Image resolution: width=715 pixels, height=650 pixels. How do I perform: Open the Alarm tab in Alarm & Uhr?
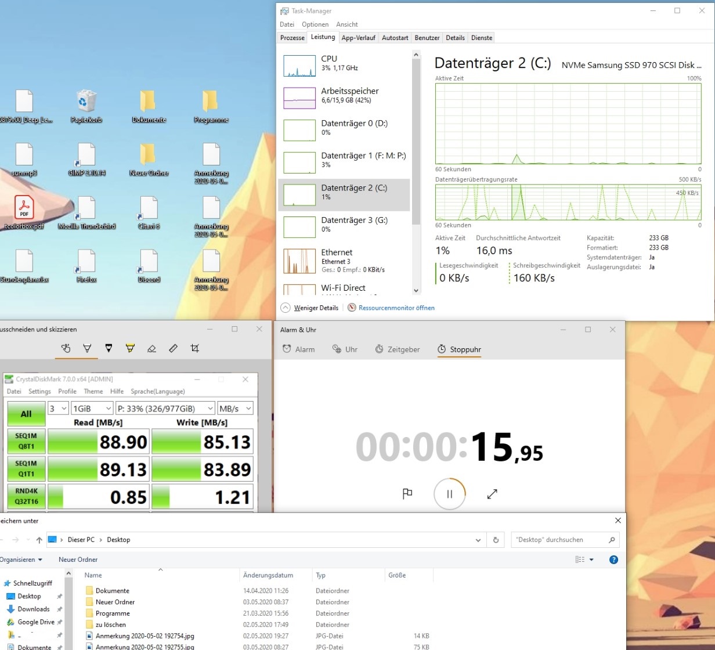click(298, 349)
